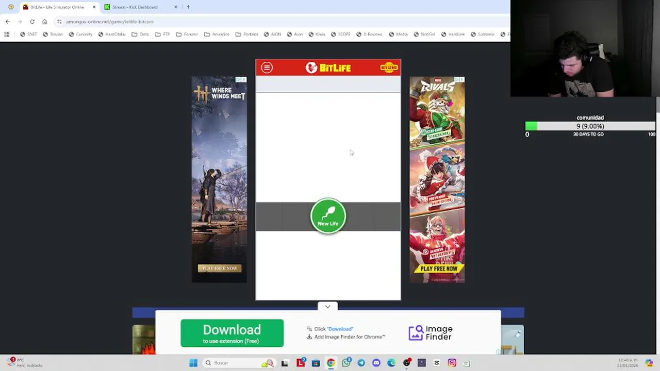Open Instagram from the taskbar
This screenshot has width=660, height=371.
(452, 363)
